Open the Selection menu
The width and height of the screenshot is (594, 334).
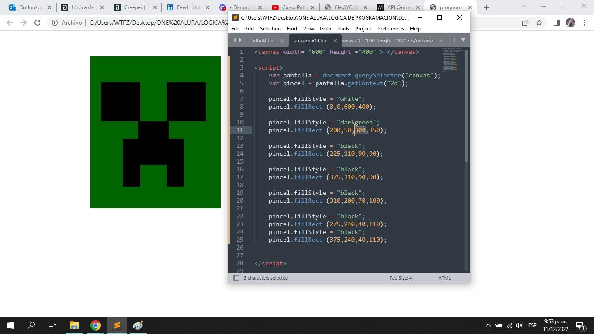click(270, 28)
